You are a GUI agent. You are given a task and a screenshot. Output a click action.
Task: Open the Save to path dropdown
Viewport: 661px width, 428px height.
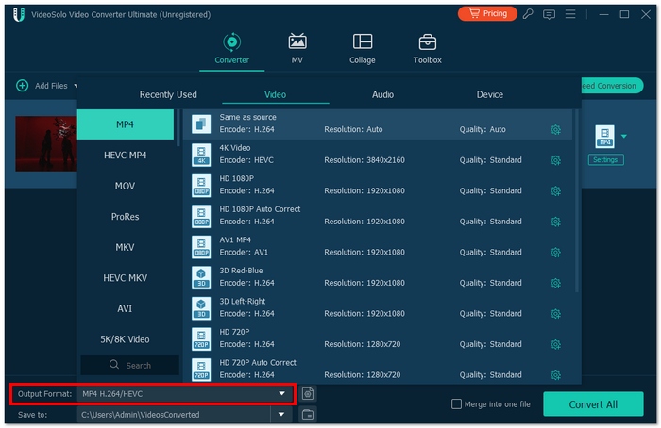point(281,415)
